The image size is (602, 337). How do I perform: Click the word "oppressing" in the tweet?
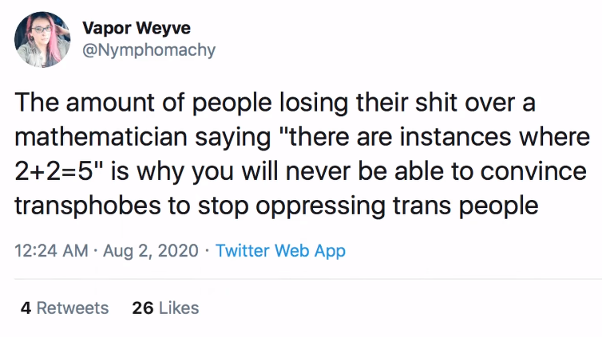tap(320, 207)
